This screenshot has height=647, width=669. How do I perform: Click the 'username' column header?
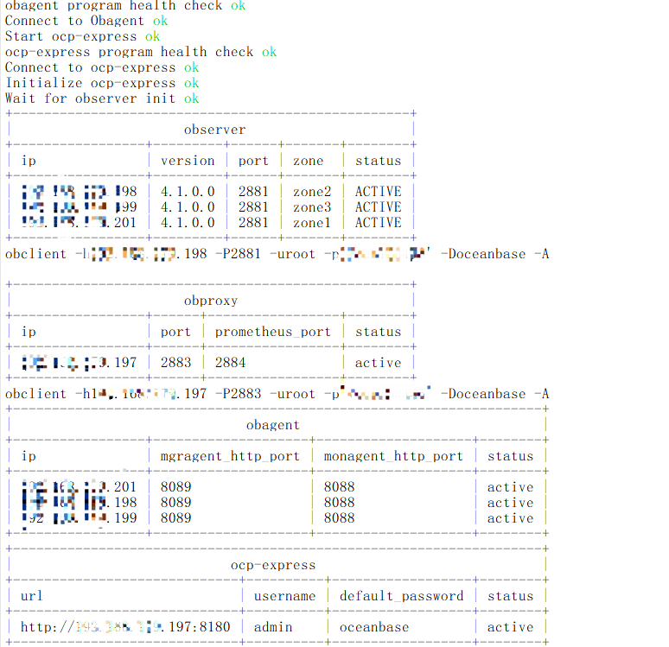[284, 596]
